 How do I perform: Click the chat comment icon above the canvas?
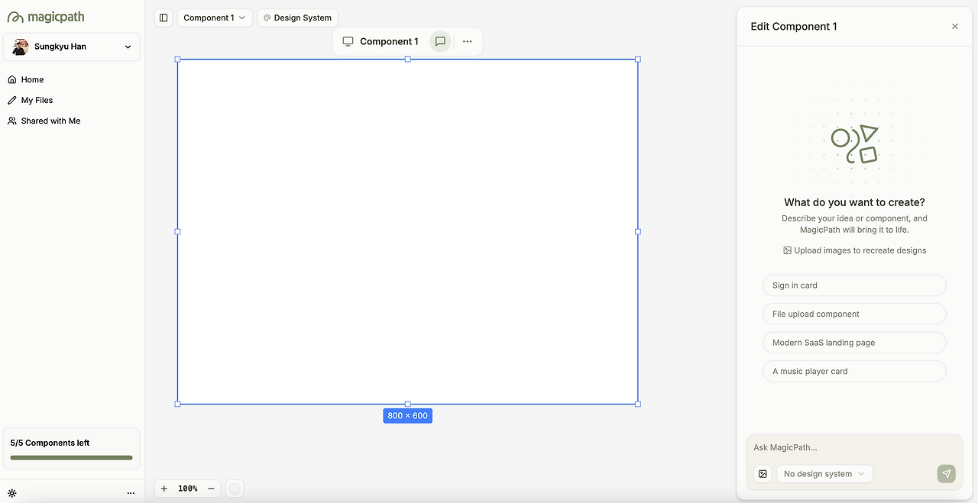[x=440, y=41]
